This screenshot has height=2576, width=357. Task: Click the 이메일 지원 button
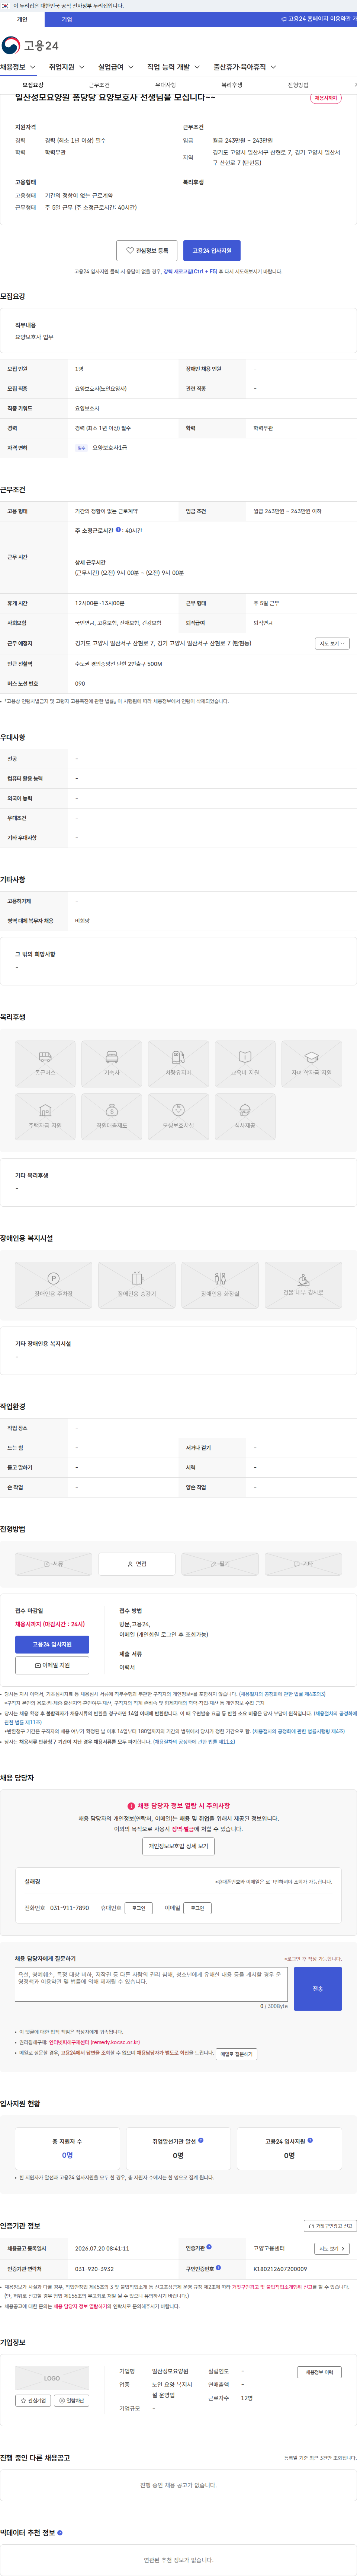tap(52, 1665)
